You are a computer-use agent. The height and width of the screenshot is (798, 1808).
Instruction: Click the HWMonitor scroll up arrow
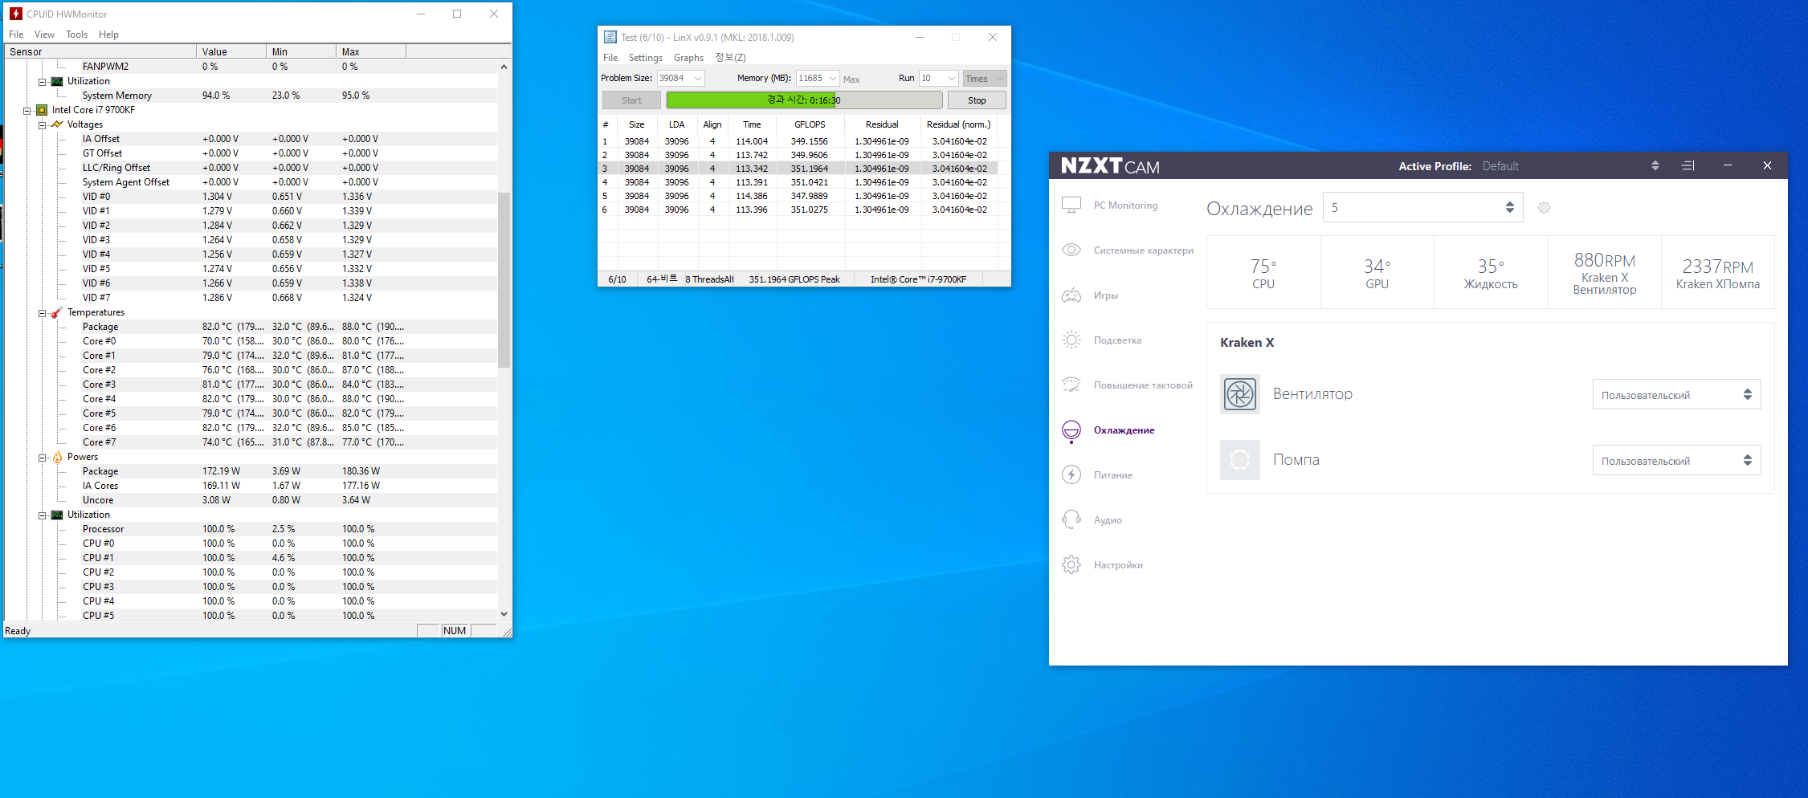point(504,67)
